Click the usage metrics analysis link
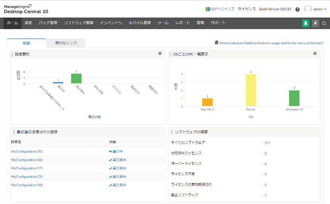This screenshot has width=330, height=204. [x=271, y=43]
